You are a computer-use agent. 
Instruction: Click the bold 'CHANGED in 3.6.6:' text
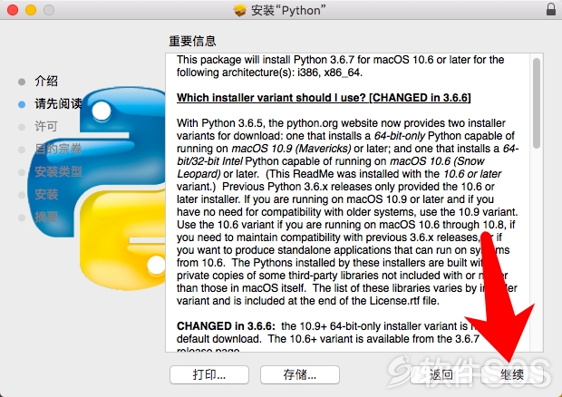(226, 326)
